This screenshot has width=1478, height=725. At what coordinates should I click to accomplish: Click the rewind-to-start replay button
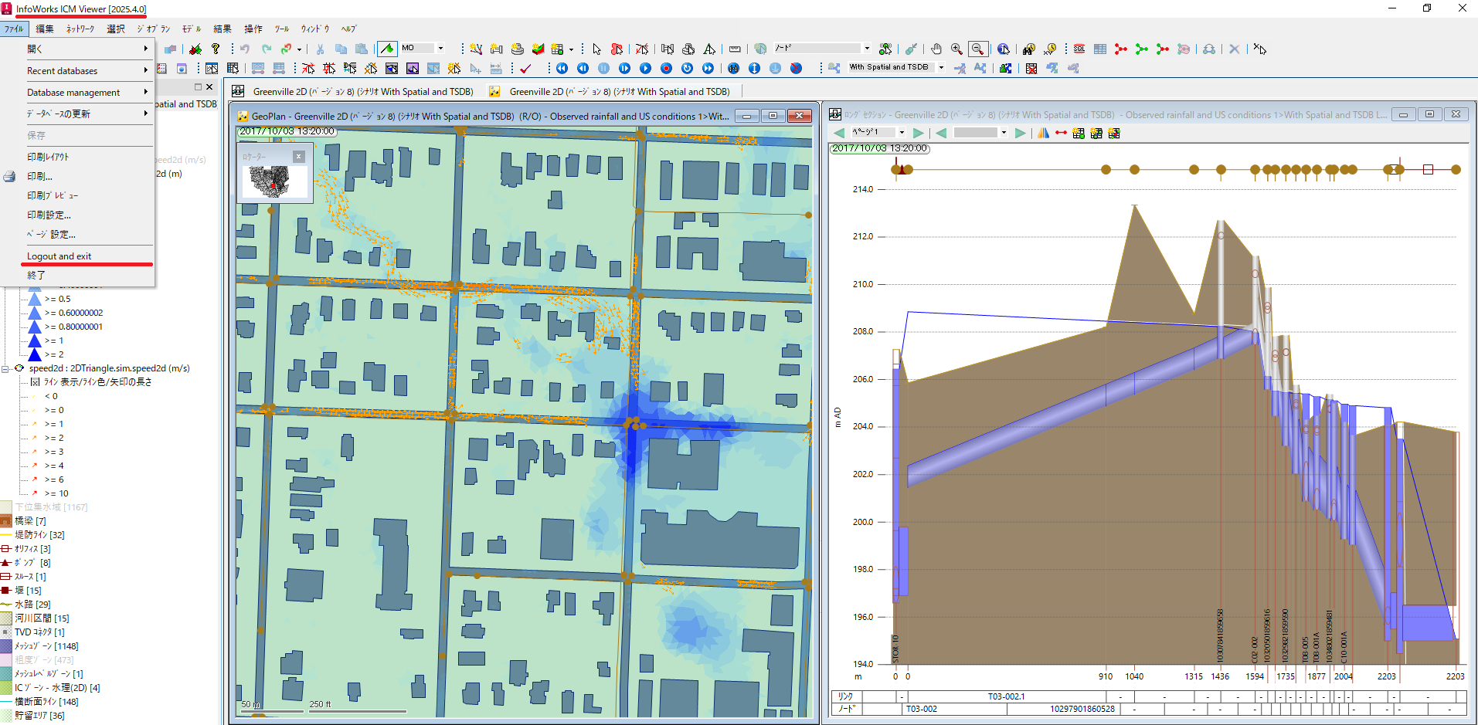pos(562,68)
